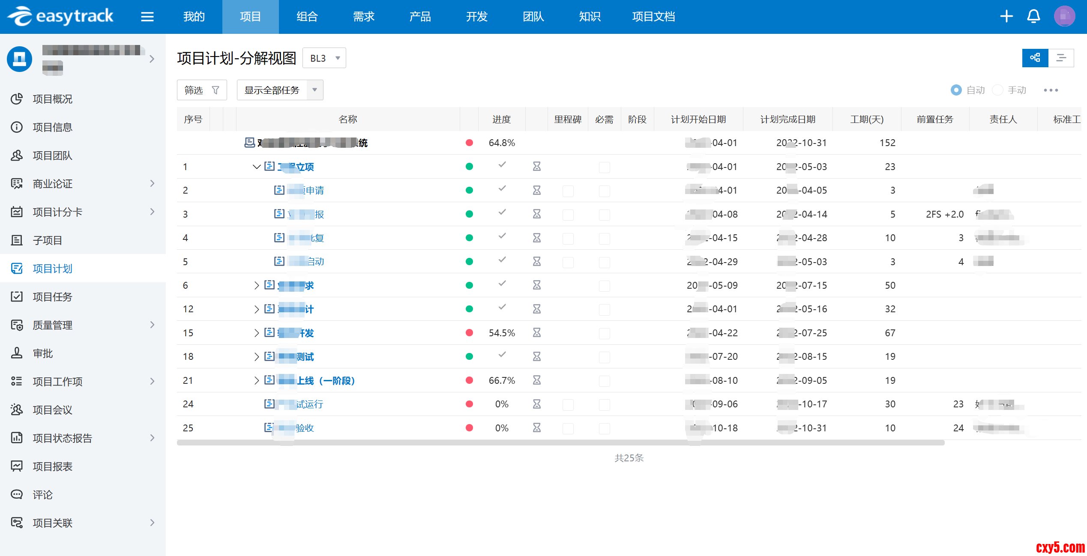Select the 自动 radio button
Image resolution: width=1087 pixels, height=556 pixels.
(x=956, y=90)
